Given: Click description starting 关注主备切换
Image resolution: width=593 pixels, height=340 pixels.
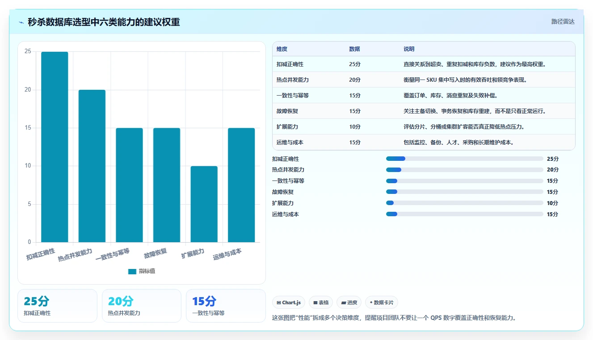Looking at the screenshot, I should point(475,111).
